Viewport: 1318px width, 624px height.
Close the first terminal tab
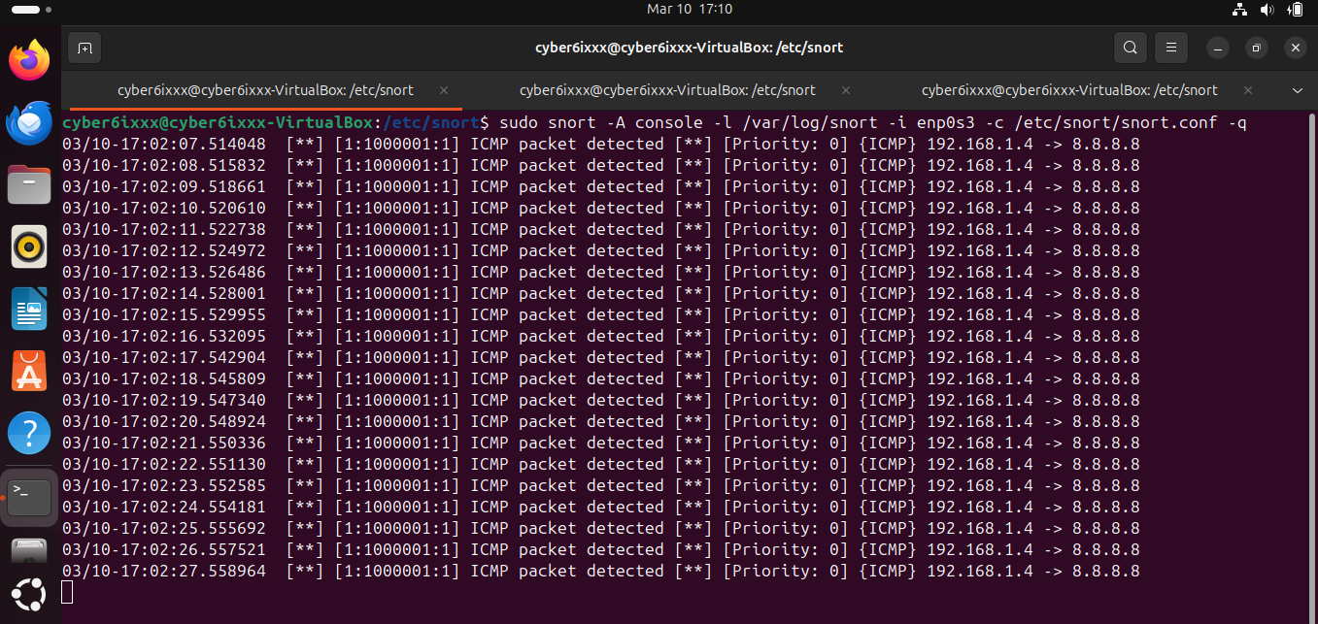pos(444,90)
